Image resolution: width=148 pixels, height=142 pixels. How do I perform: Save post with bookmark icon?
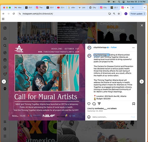(x=134, y=104)
